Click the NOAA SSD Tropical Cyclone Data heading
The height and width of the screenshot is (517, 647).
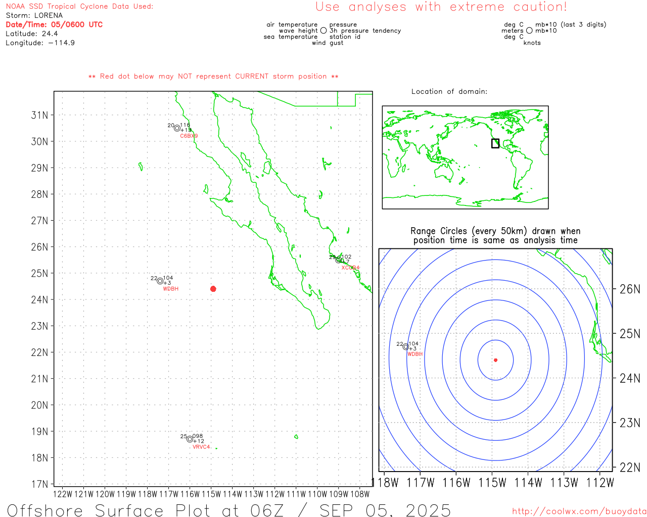click(x=79, y=7)
